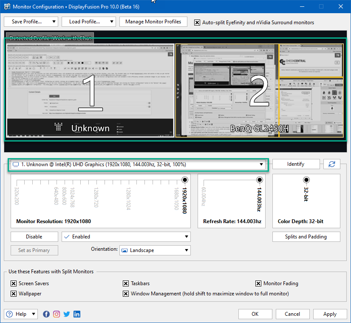This screenshot has height=323, width=351.
Task: Click the Detected Profile label
Action: point(50,38)
